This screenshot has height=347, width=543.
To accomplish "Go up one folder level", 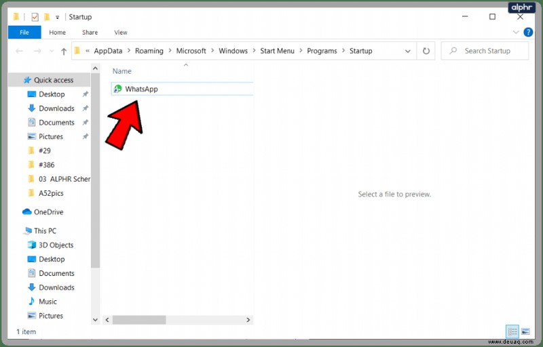I will tap(64, 51).
